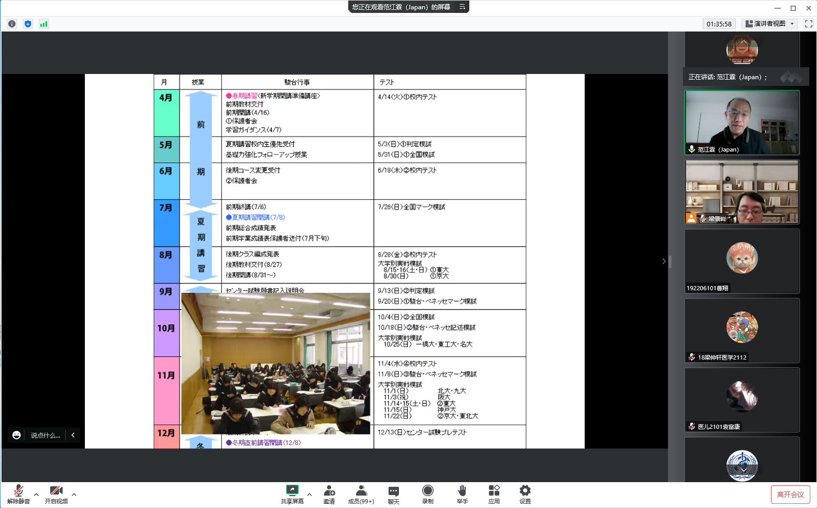Click the red 离开会议 leave button
Viewport: 817px width, 508px height.
coord(790,495)
